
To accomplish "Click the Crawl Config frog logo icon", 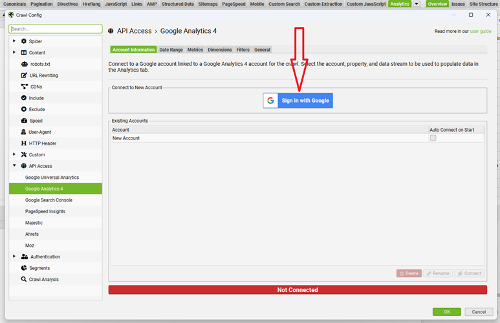I will coord(11,15).
